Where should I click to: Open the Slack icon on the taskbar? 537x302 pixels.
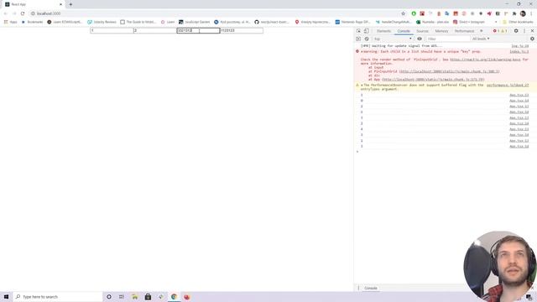[x=161, y=297]
